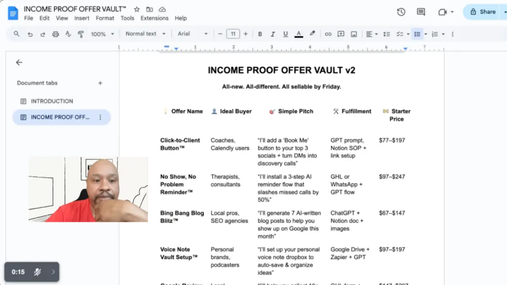
Task: Open the Help menu
Action: click(181, 18)
